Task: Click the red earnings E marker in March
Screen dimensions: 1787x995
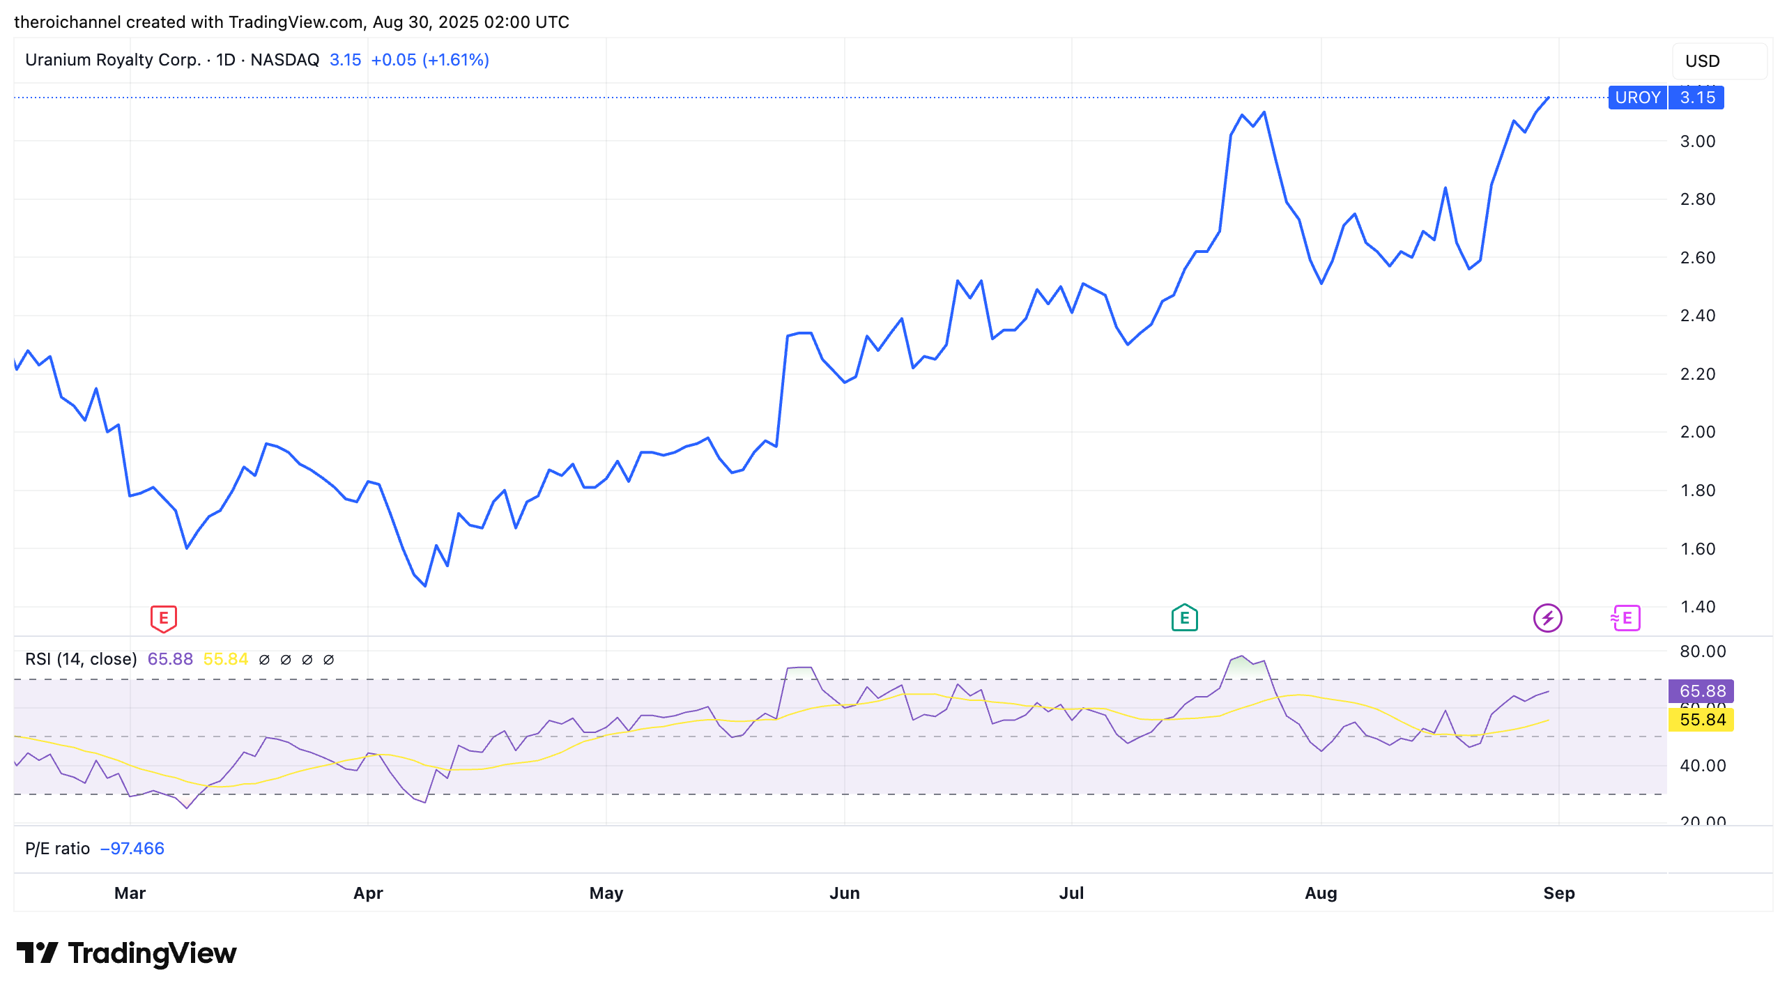Action: (x=163, y=618)
